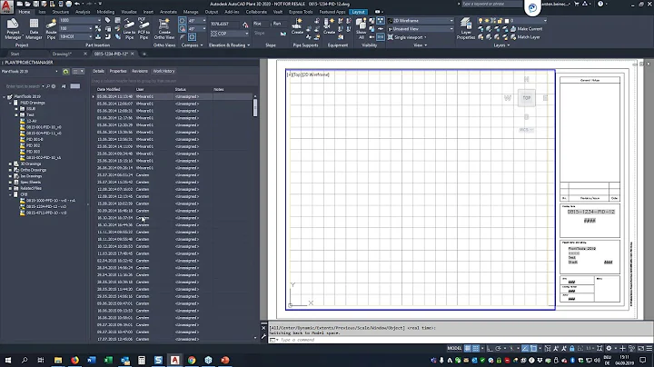Open Firefox from the taskbar
The image size is (654, 367).
74,360
